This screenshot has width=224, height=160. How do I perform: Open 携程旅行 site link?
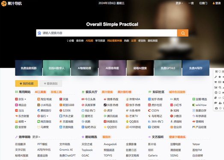tap(44, 111)
